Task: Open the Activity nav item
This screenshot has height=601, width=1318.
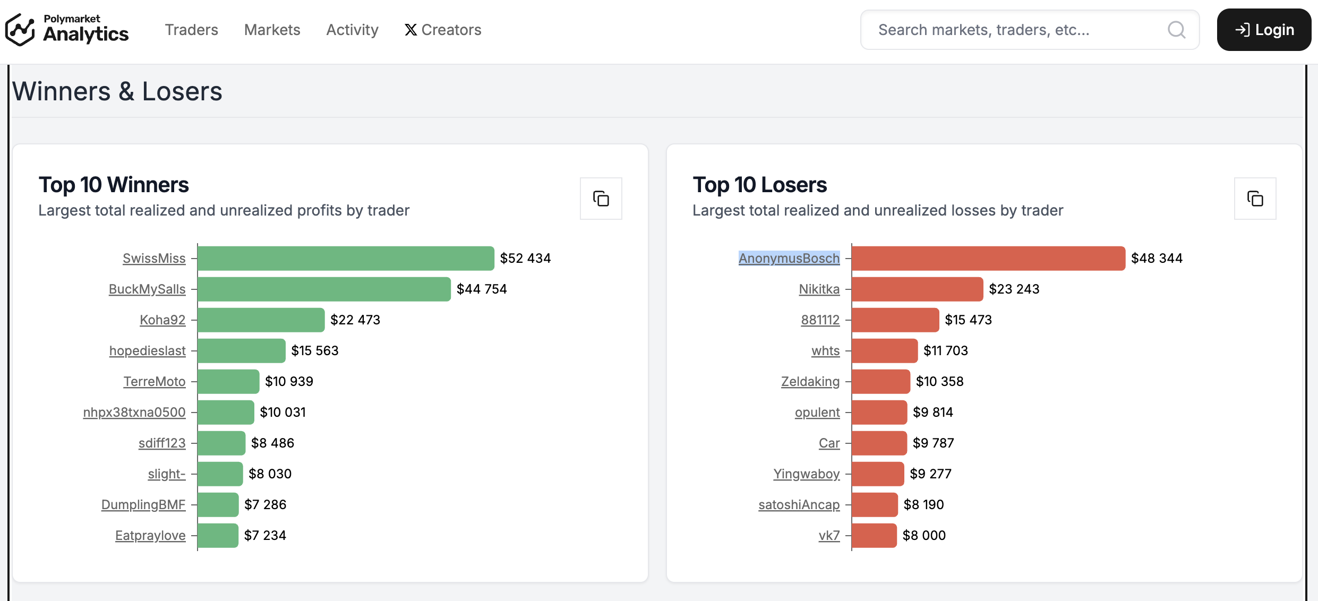Action: pyautogui.click(x=352, y=30)
